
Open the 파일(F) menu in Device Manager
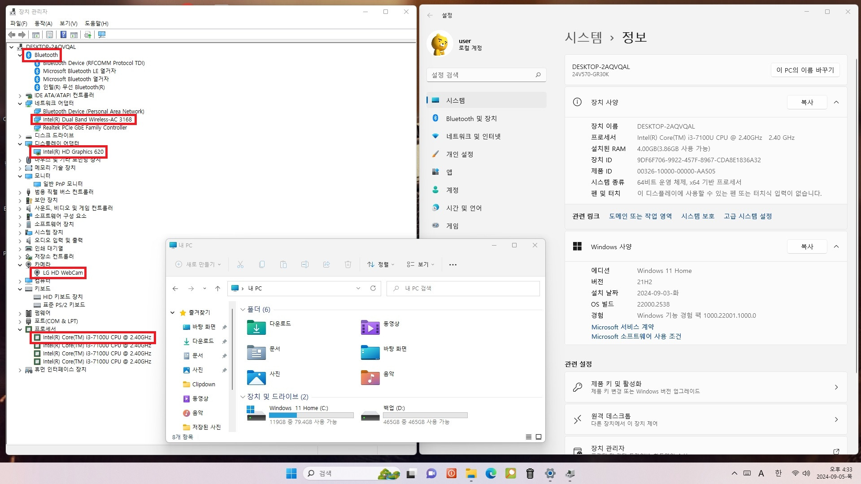point(19,23)
